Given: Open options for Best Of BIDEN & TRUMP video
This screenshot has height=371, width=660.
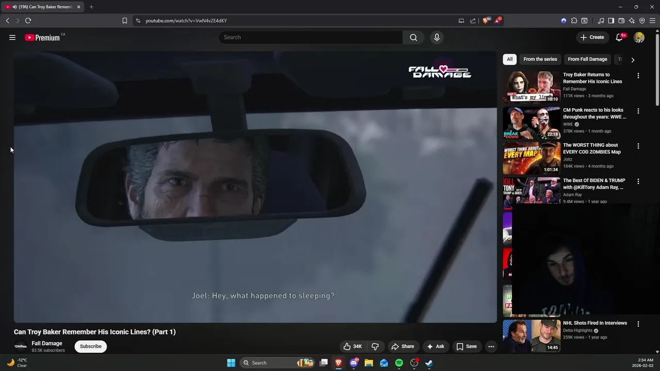Looking at the screenshot, I should point(638,181).
